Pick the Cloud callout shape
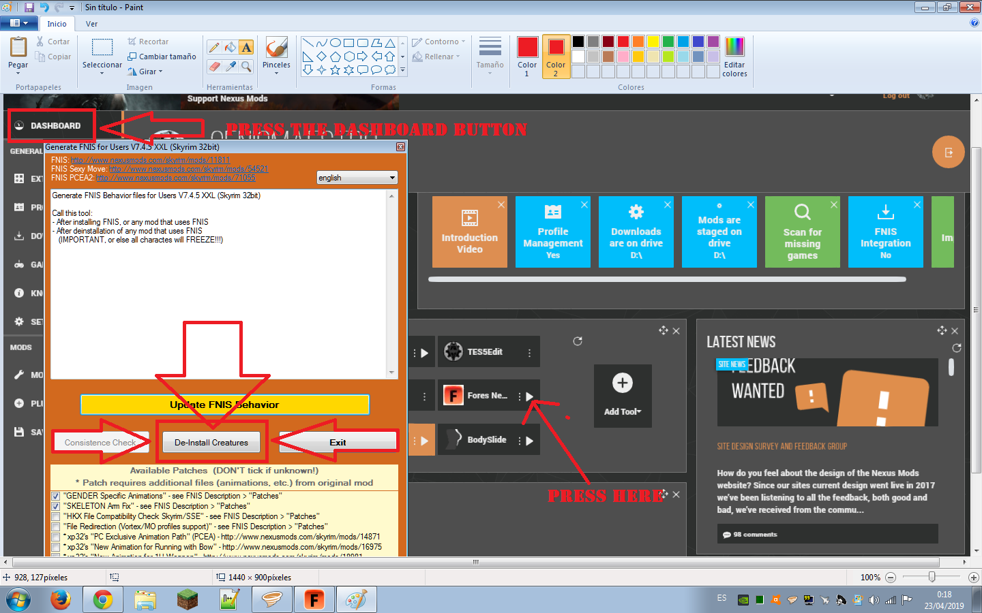 pos(390,69)
